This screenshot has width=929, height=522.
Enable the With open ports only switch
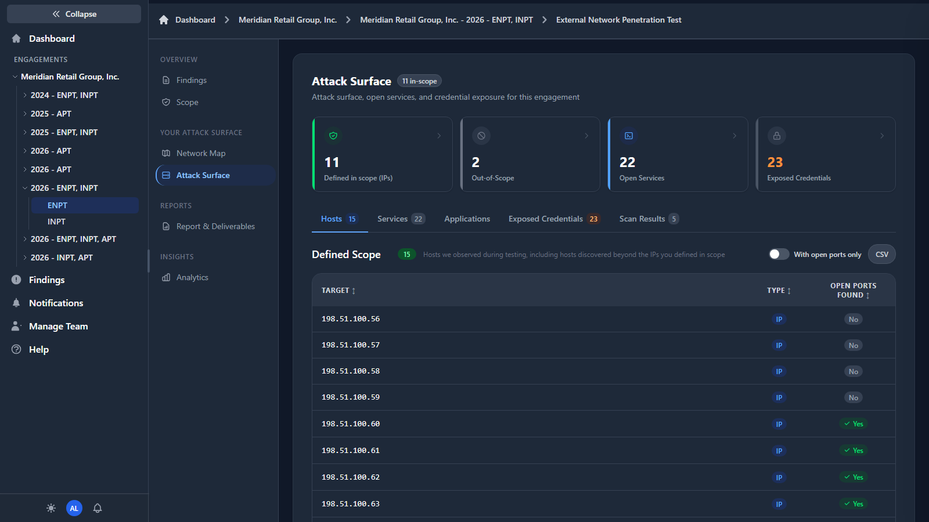[x=779, y=254]
